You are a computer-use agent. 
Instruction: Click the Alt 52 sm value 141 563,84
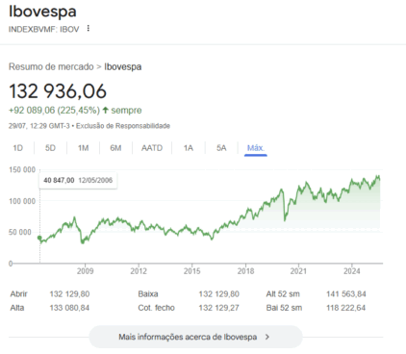coord(346,294)
